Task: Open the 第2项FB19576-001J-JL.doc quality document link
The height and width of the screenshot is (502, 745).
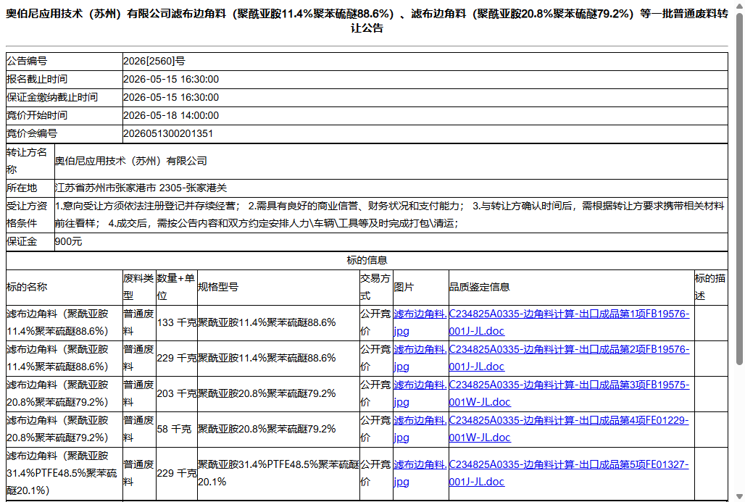Action: click(569, 358)
